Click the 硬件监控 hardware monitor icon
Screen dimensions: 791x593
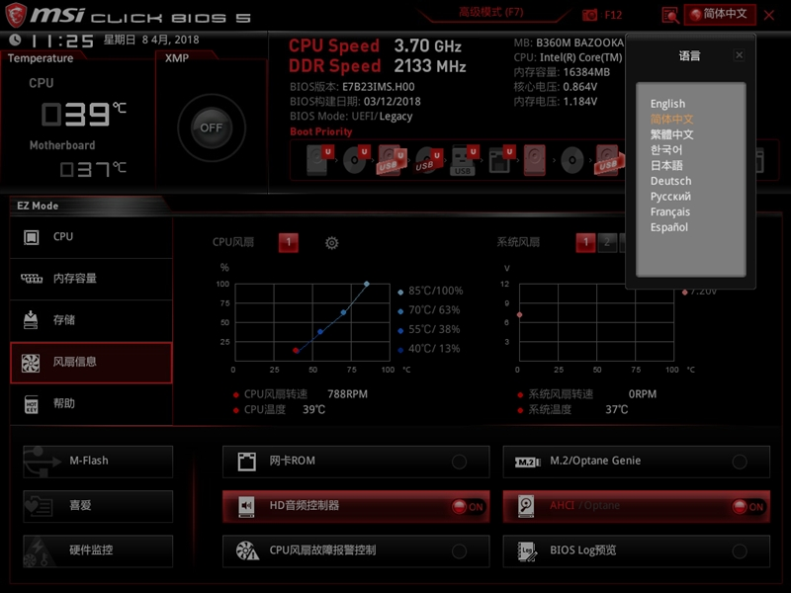(38, 551)
